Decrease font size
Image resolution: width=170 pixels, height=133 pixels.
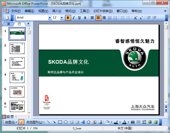[x=141, y=17]
